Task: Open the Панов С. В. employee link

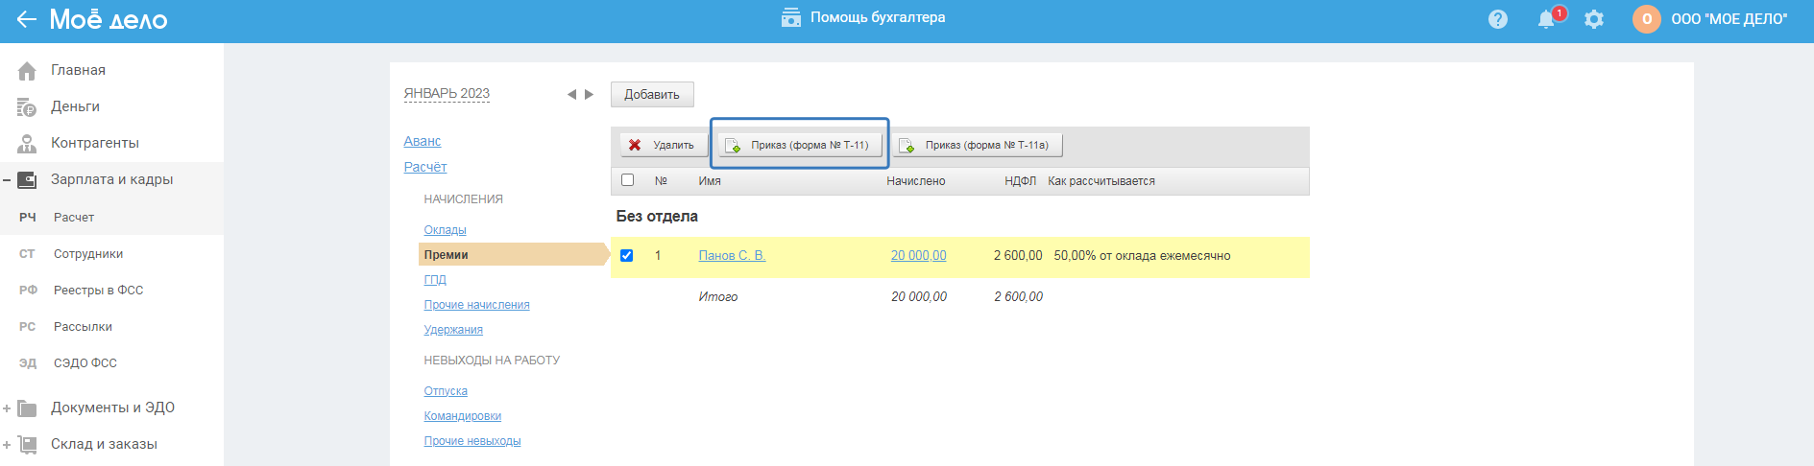Action: [732, 256]
